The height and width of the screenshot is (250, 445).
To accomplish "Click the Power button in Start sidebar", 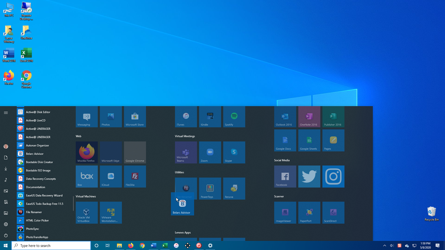I will tap(6, 235).
